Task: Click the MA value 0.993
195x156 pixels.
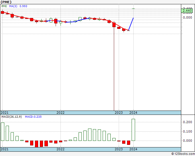Action: tap(23, 6)
